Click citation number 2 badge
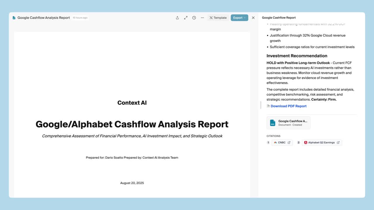This screenshot has height=210, width=374. click(299, 143)
